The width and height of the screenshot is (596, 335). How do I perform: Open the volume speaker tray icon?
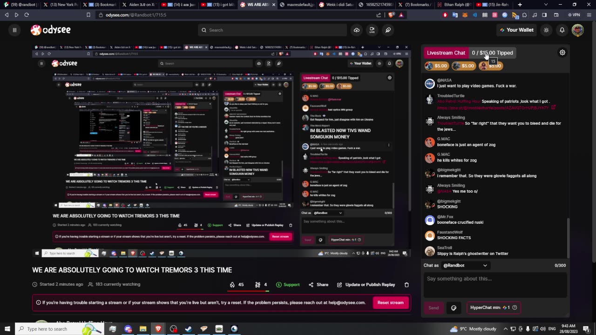[x=543, y=329]
